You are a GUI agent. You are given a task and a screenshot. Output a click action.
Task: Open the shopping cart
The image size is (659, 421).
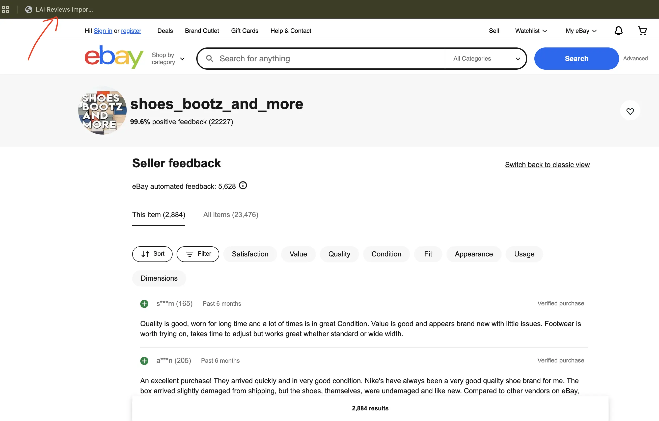click(642, 31)
